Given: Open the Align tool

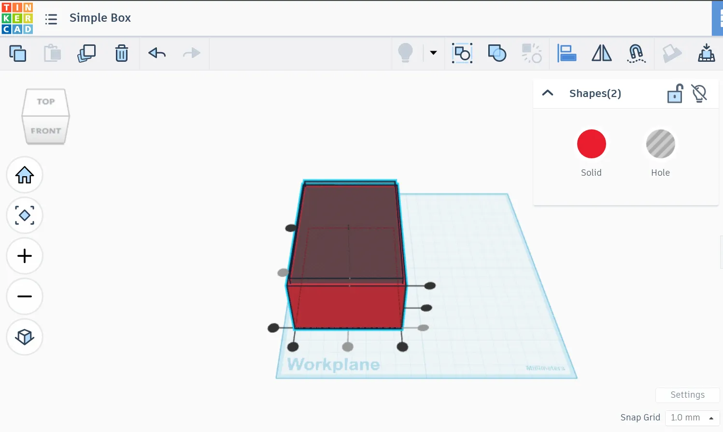Looking at the screenshot, I should pos(567,53).
